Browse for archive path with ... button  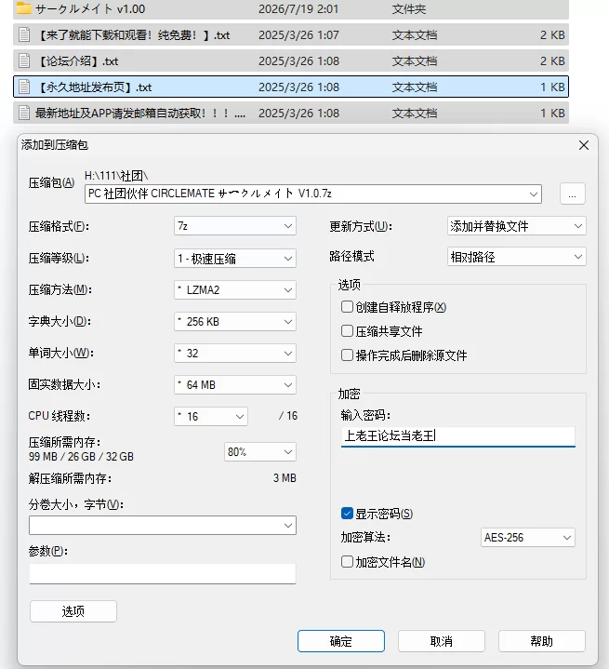pyautogui.click(x=573, y=194)
